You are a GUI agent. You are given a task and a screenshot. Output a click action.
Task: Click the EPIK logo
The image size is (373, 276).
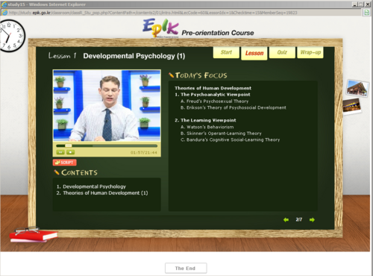coord(161,28)
